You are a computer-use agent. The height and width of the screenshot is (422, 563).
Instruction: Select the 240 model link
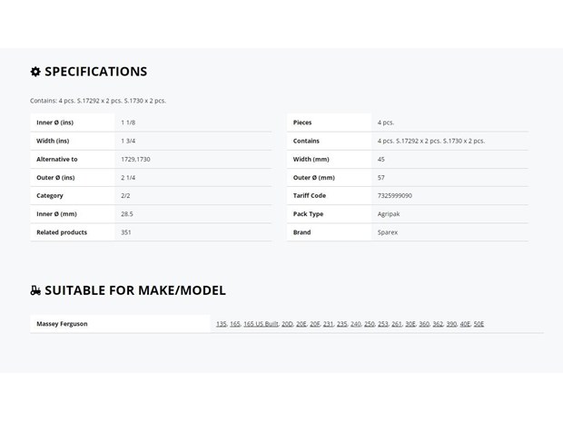pos(355,324)
